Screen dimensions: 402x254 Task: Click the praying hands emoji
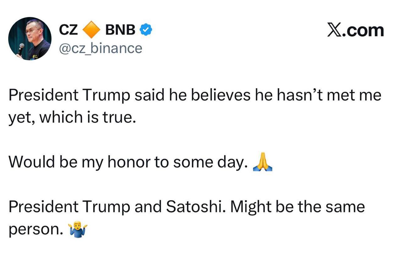(262, 163)
